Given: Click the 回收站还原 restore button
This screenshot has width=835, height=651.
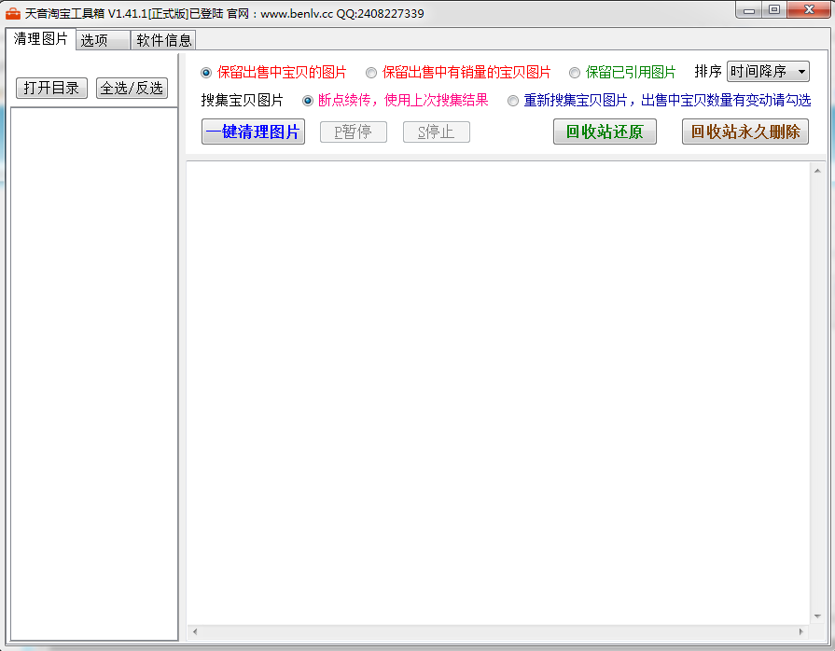Looking at the screenshot, I should click(x=605, y=132).
